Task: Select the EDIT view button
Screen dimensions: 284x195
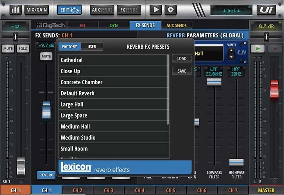Action: click(70, 10)
